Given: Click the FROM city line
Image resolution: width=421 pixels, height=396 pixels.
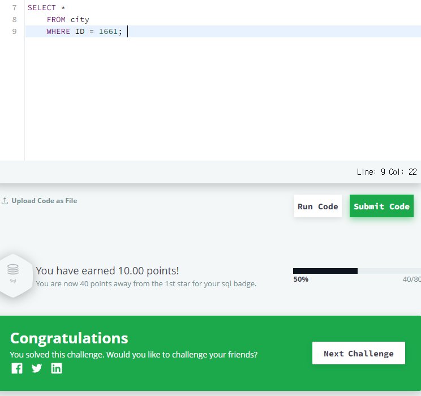Looking at the screenshot, I should 68,20.
